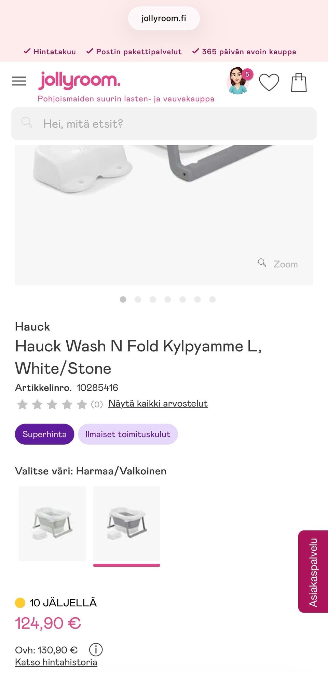Select the lighter white/stone color variant thumbnail
The height and width of the screenshot is (673, 328).
(x=52, y=523)
